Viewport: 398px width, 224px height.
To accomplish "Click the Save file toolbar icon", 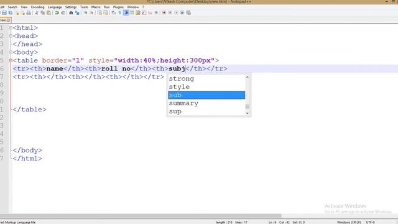I will pyautogui.click(x=4, y=12).
